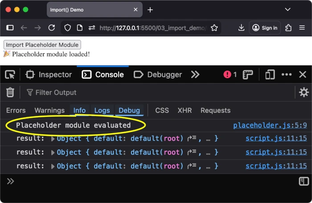Toggle the Info filter
Screen dimensions: 312x203
point(80,111)
